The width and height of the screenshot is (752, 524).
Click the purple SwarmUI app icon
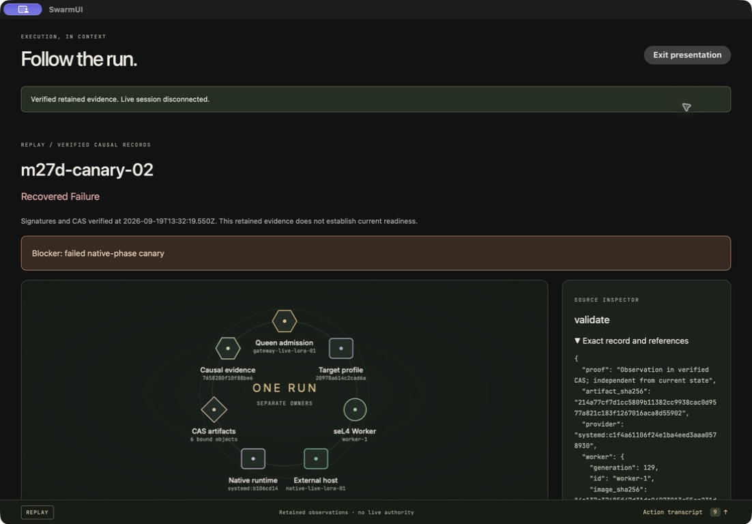tap(23, 9)
